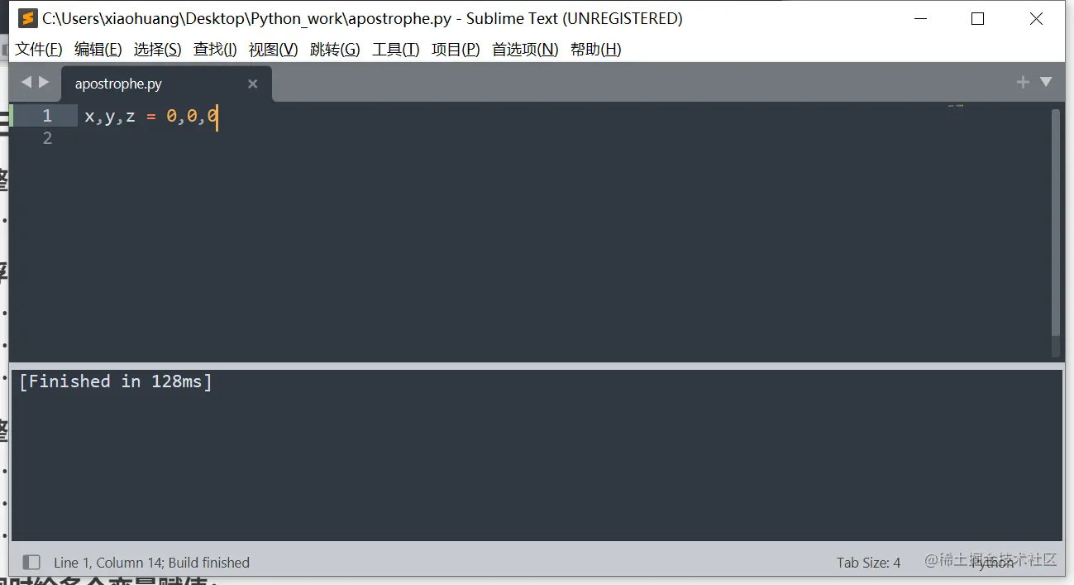Select the apostrophe.py tab
The image size is (1074, 585).
point(166,84)
